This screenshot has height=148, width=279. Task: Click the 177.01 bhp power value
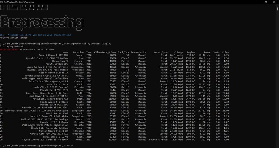(x=204, y=119)
